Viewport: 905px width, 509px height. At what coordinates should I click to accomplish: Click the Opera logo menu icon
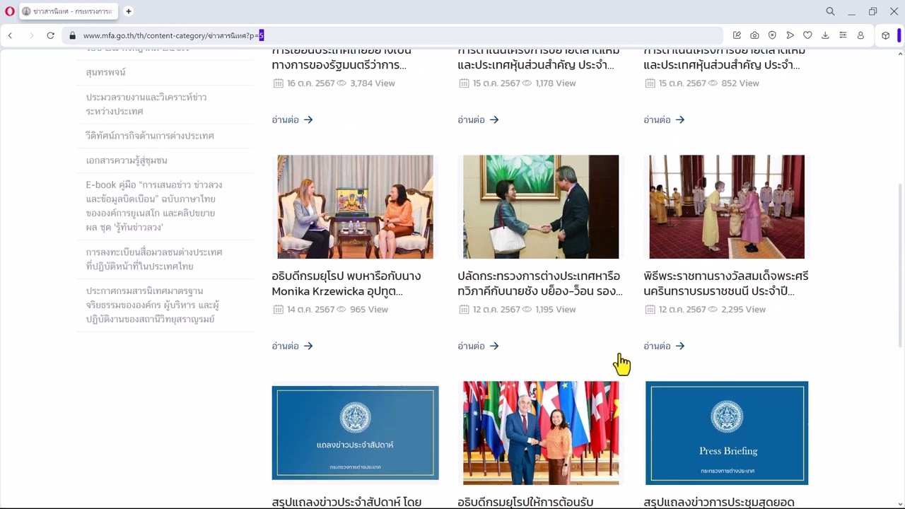coord(10,11)
